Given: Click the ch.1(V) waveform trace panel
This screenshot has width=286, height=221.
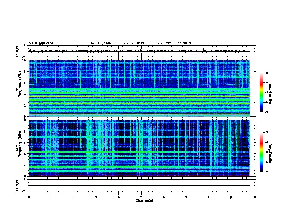Looking at the screenshot, I should point(141,51).
